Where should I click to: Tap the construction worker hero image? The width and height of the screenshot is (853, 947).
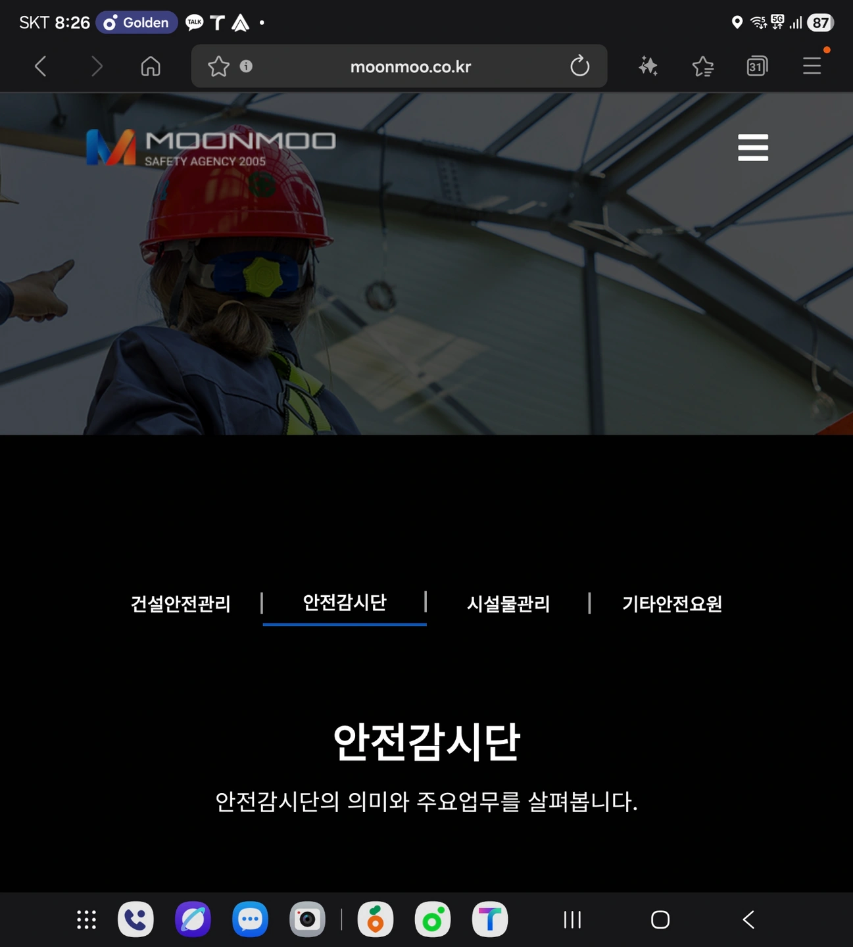pyautogui.click(x=426, y=263)
